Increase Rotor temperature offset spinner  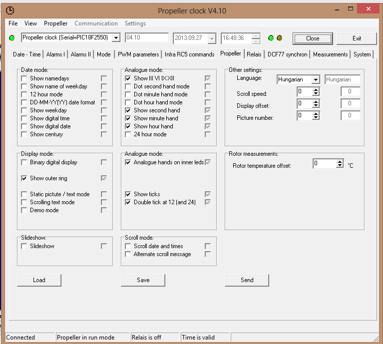tap(340, 162)
